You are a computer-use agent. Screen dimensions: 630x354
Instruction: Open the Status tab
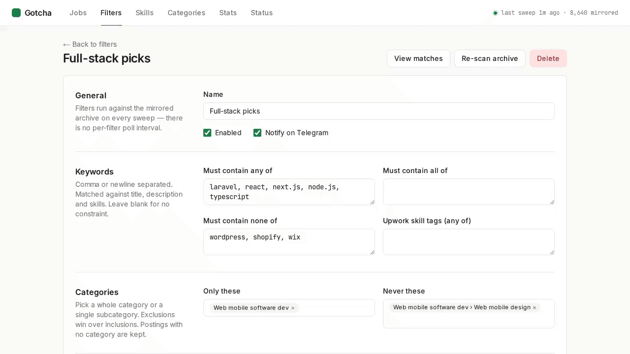262,13
